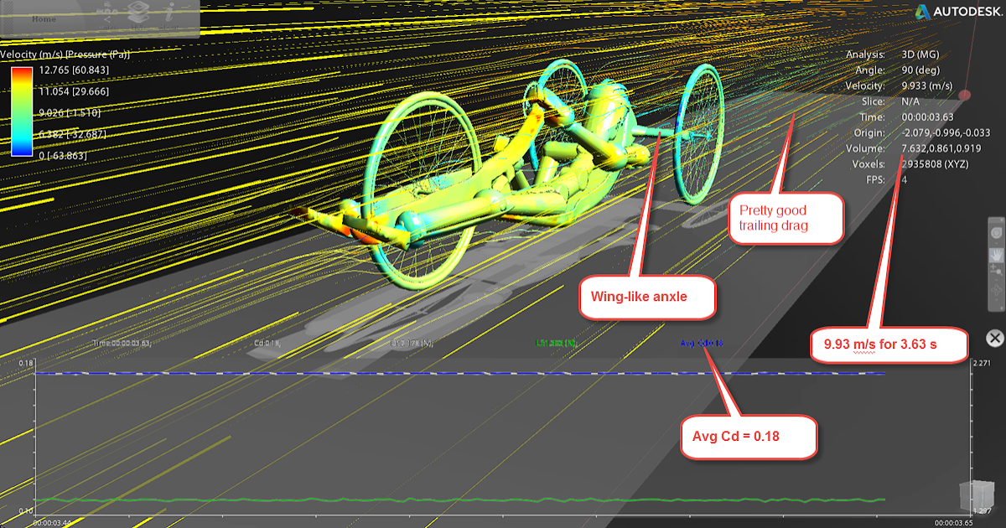Select the Orbit tool on the right toolbar
This screenshot has width=1006, height=528.
(998, 234)
